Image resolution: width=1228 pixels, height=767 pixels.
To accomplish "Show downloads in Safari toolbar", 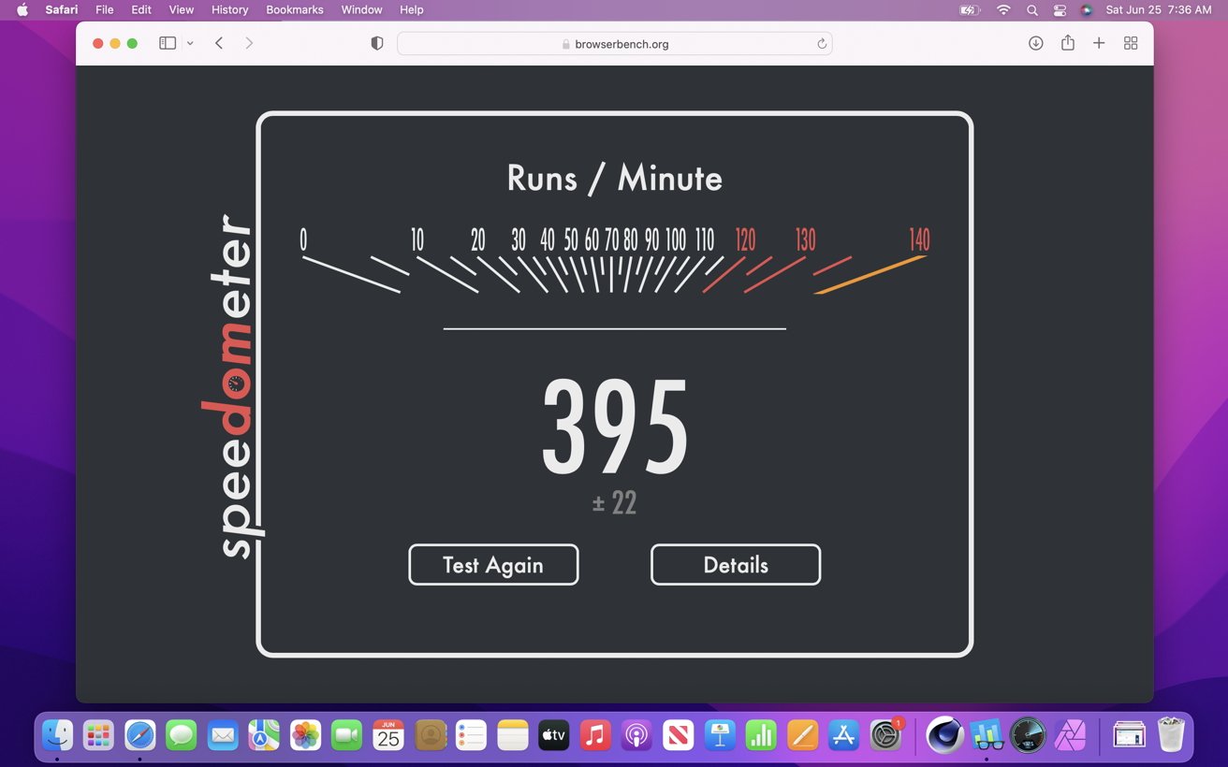I will click(x=1035, y=43).
